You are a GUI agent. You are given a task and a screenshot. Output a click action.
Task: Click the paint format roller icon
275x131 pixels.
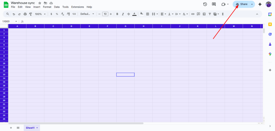30,14
